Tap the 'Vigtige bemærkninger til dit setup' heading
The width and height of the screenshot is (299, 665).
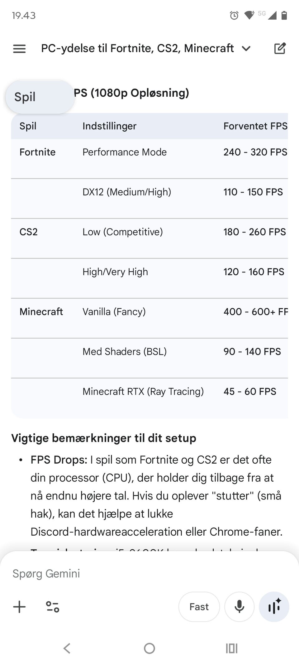click(x=104, y=438)
